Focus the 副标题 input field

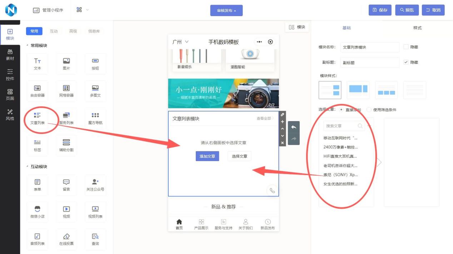370,63
